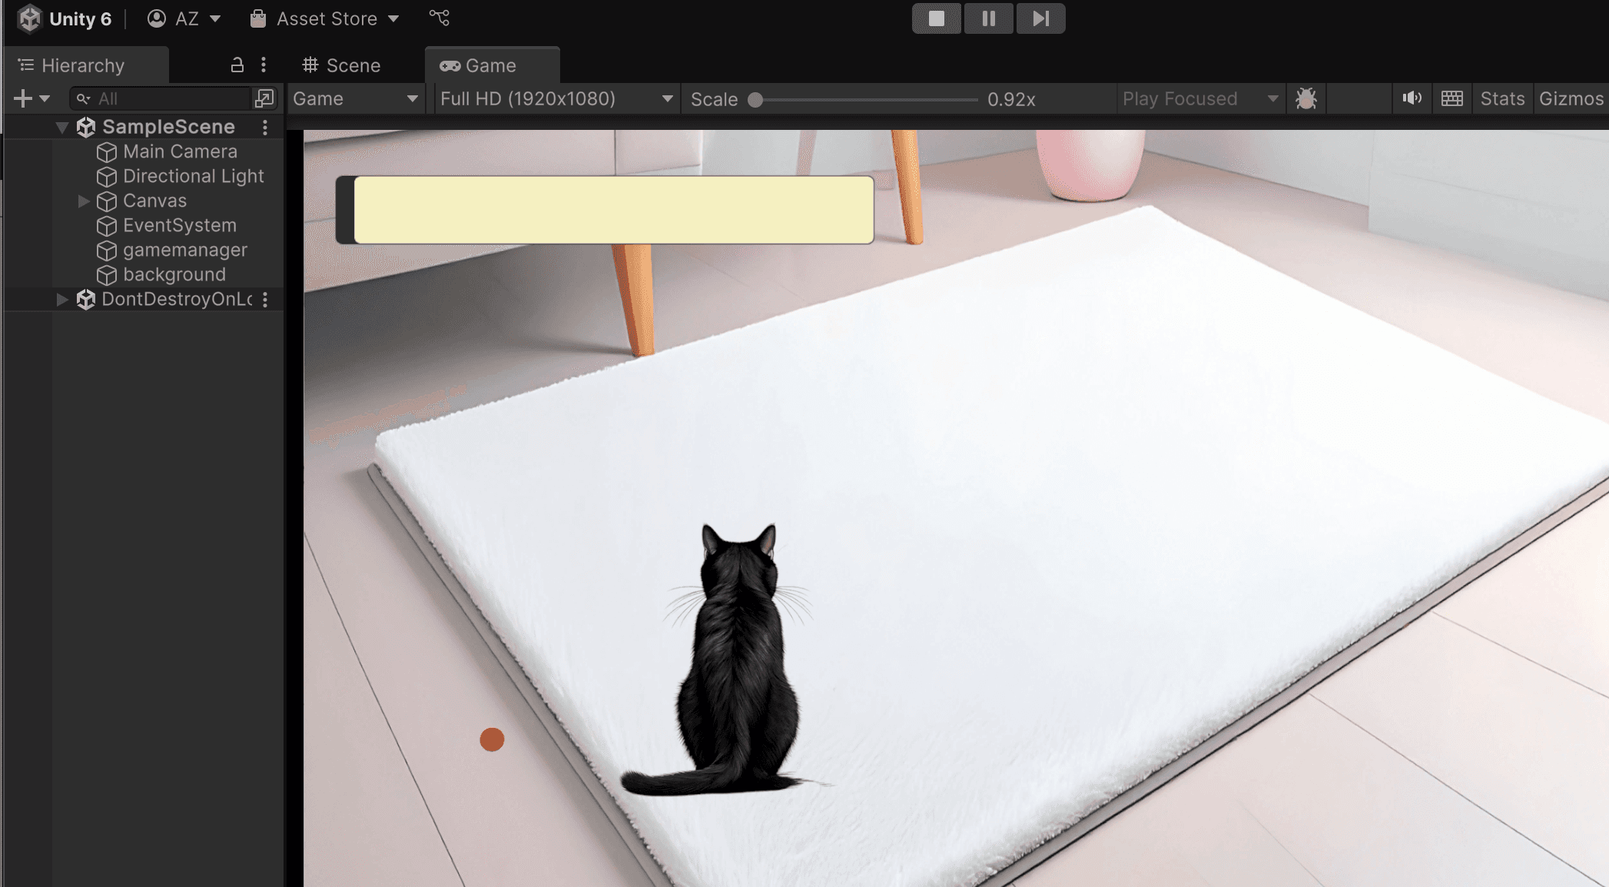Viewport: 1609px width, 887px height.
Task: Pause the running game
Action: point(988,18)
